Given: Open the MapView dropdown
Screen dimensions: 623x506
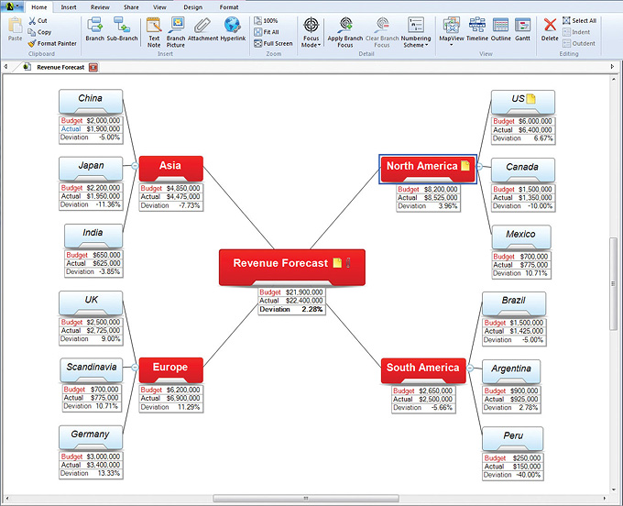Looking at the screenshot, I should [452, 32].
